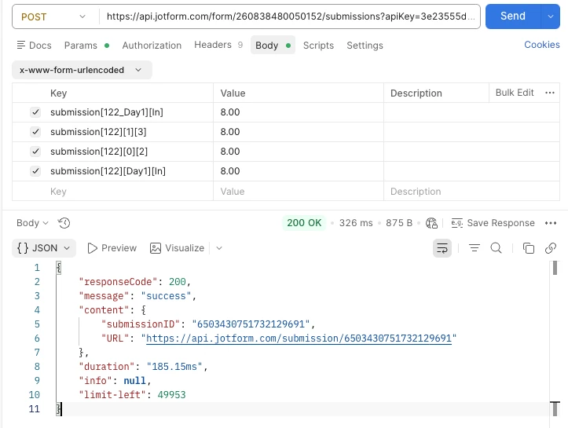The image size is (568, 428).
Task: Click the "duration" value 185.15ms
Action: coord(174,367)
